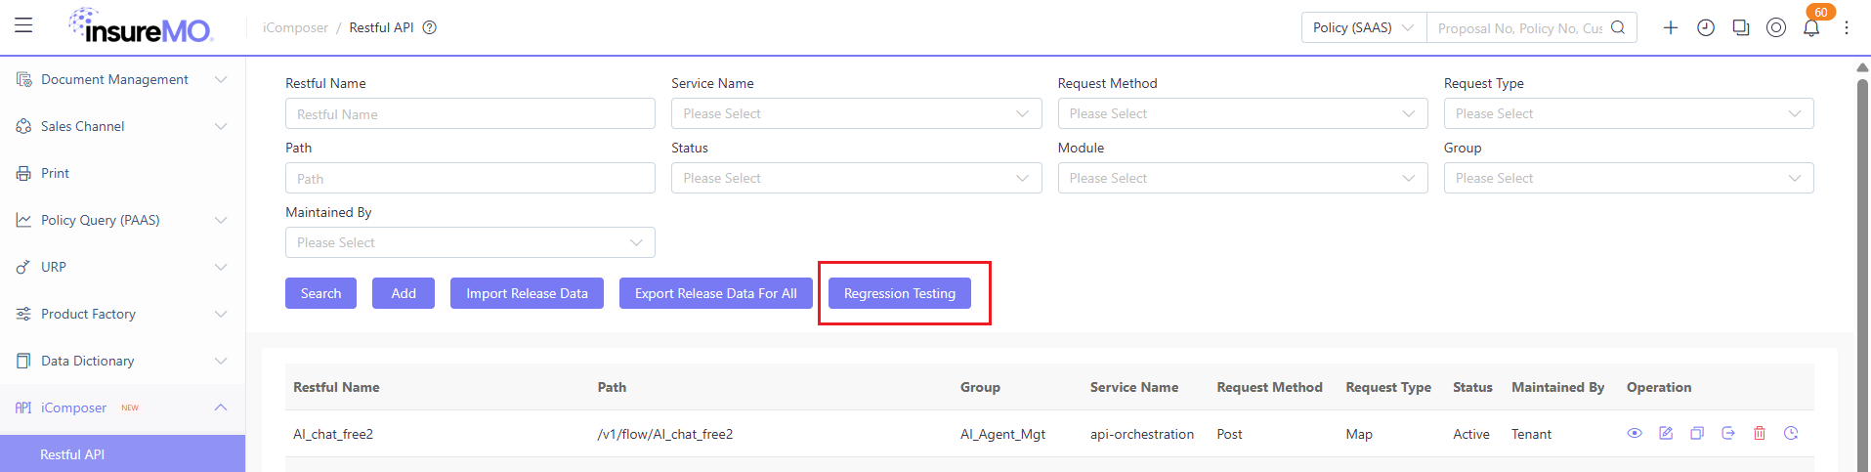This screenshot has width=1871, height=472.
Task: Open Document Management menu item
Action: 122,79
